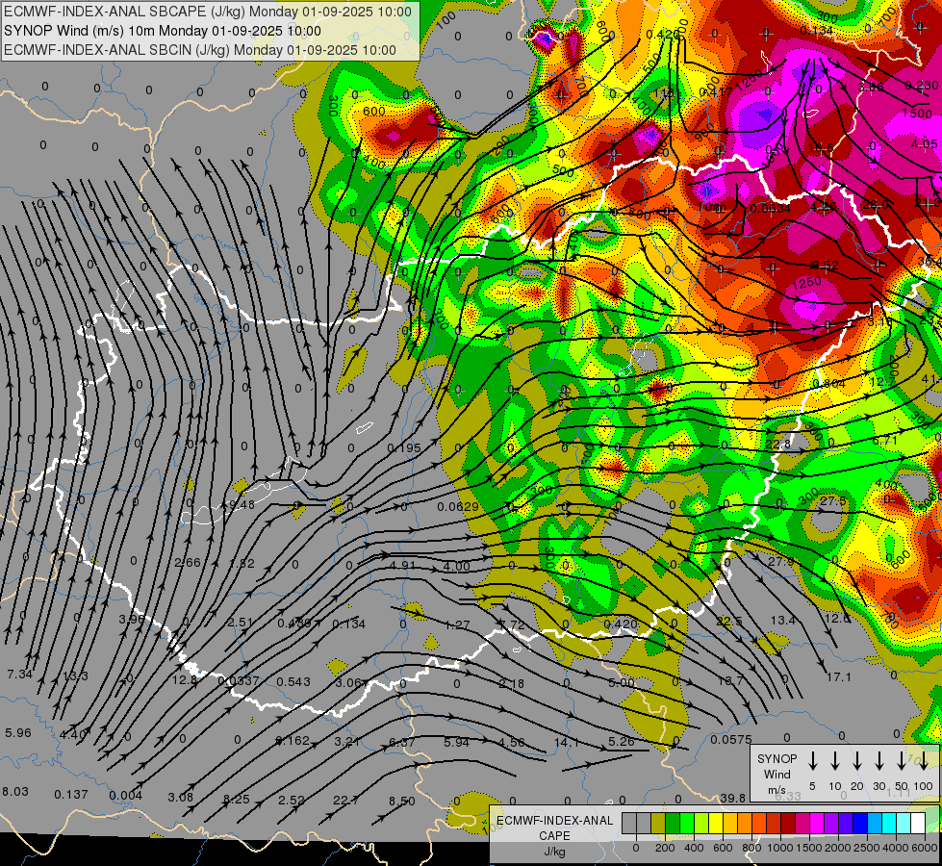942x866 pixels.
Task: Click the 17.1 value on the map
Action: coord(839,677)
